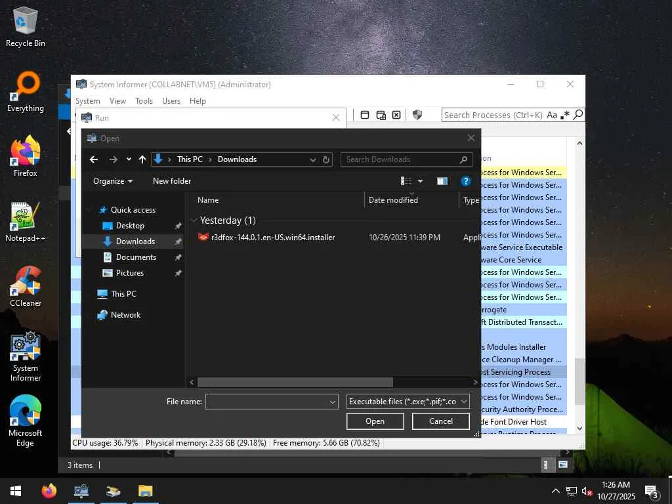Click the File name input field
The height and width of the screenshot is (504, 672).
[x=266, y=402]
